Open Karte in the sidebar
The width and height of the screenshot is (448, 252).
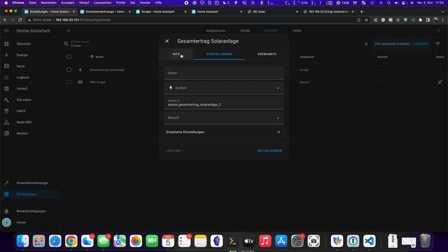click(29, 66)
